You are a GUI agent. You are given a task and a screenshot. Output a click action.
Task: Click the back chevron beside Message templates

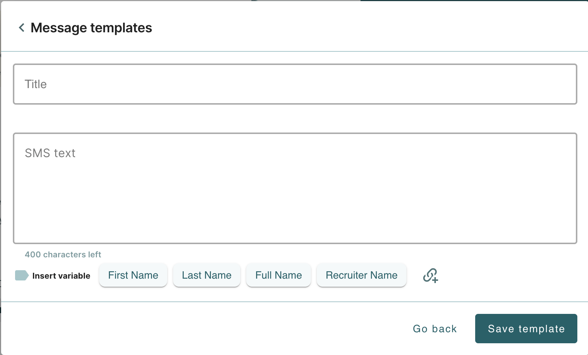point(22,28)
